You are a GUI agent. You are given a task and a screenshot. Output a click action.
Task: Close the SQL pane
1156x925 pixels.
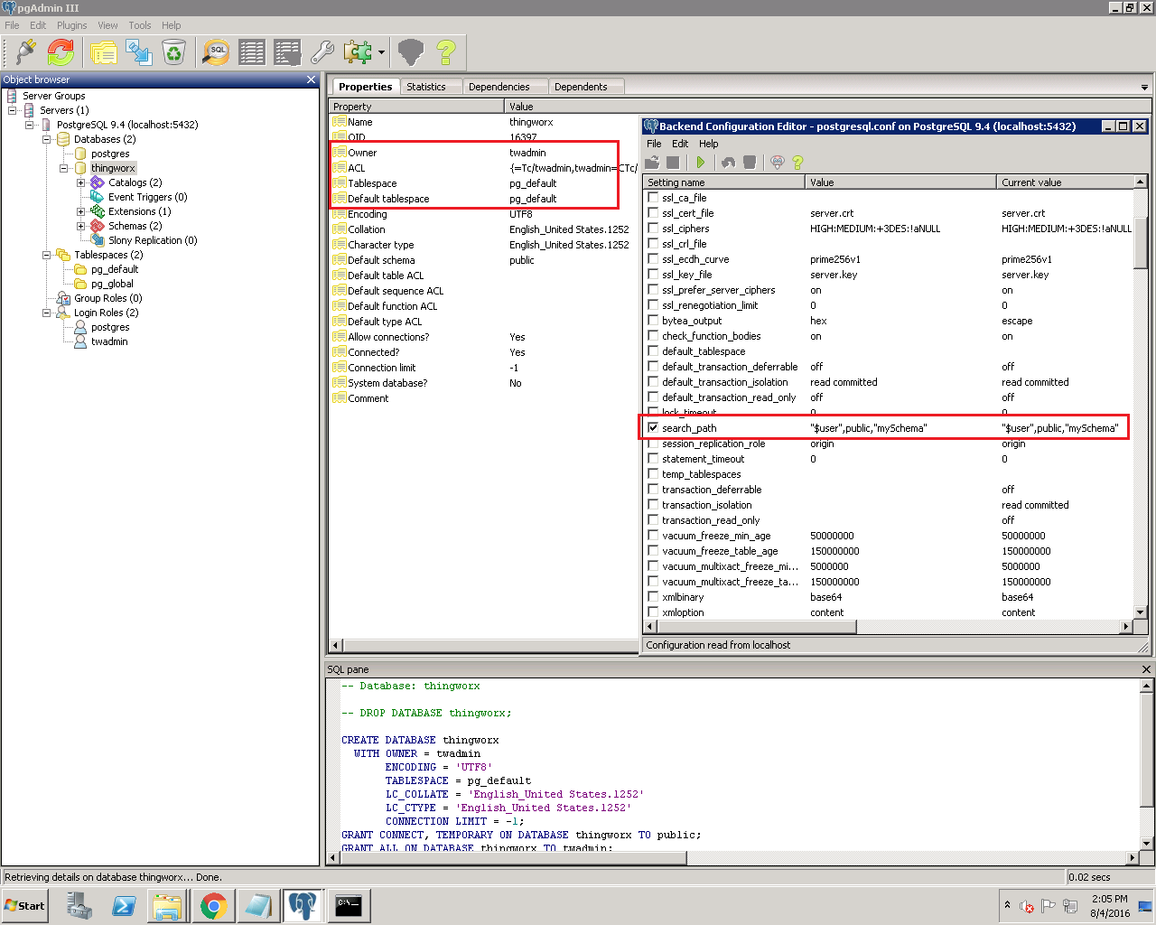click(x=1146, y=669)
